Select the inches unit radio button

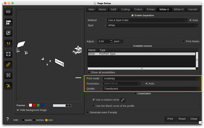click(x=34, y=120)
